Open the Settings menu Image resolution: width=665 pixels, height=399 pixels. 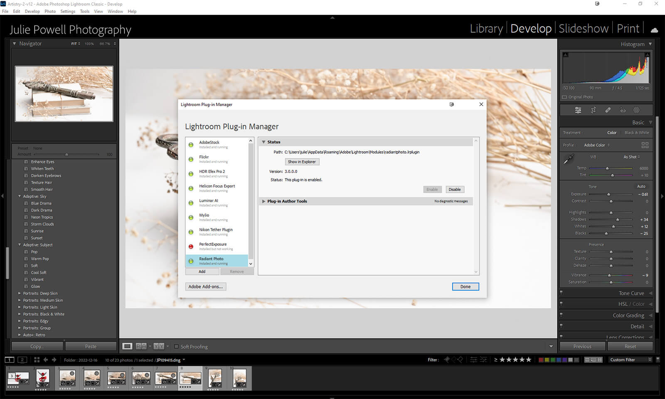(x=68, y=11)
